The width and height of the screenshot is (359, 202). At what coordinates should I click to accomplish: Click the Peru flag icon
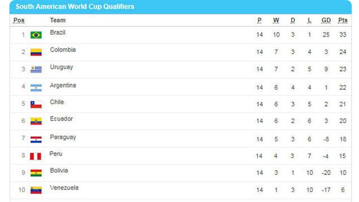pos(35,156)
